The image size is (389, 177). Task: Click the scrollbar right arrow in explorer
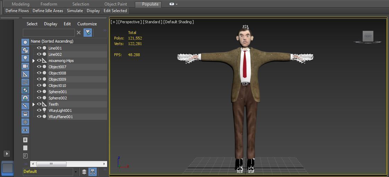pos(104,164)
